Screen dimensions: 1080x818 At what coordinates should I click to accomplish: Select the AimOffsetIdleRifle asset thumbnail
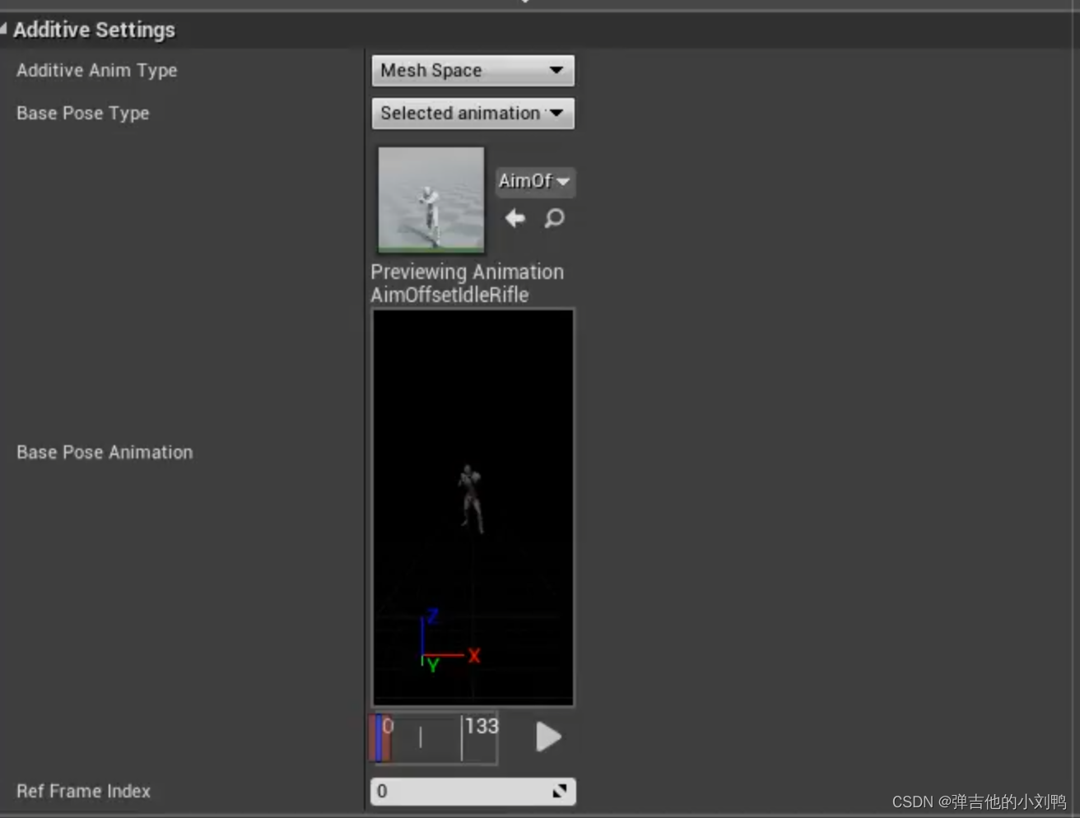[431, 199]
